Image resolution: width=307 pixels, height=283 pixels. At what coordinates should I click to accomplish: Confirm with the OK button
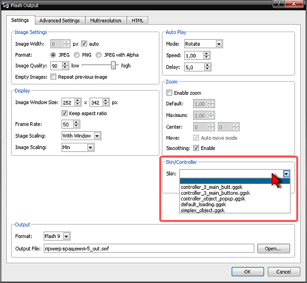click(248, 272)
